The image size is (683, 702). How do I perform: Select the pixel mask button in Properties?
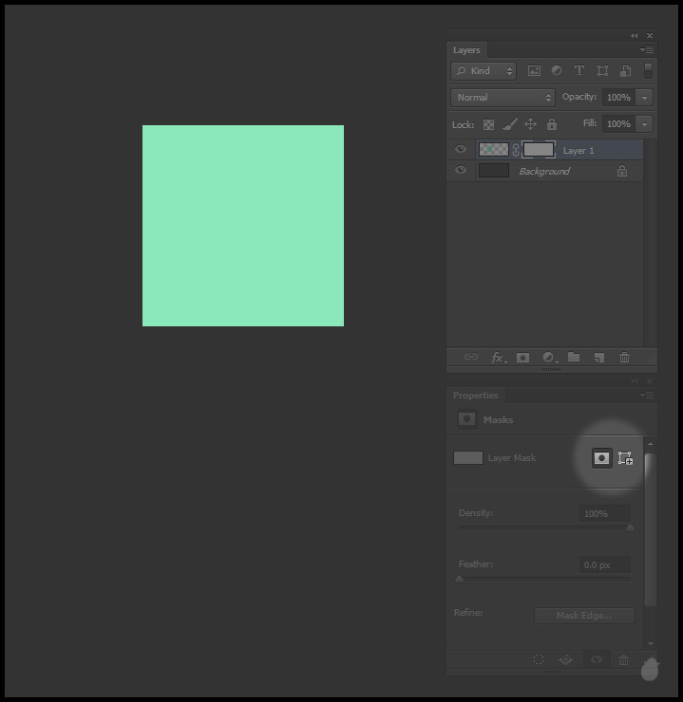(601, 458)
